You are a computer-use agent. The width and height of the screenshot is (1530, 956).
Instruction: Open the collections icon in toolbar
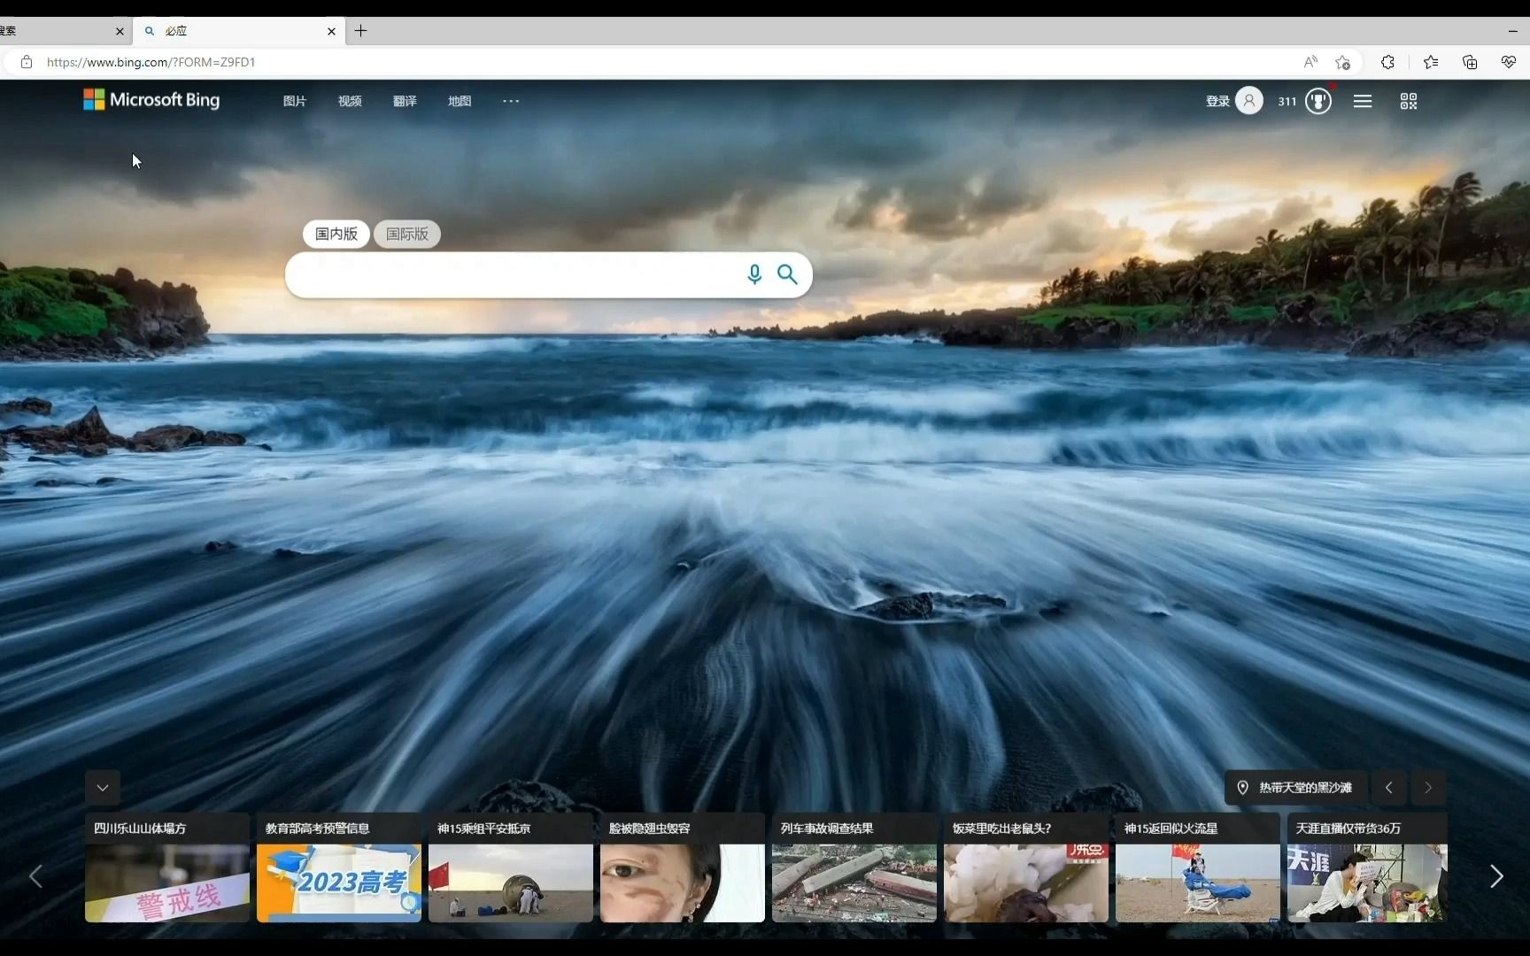pyautogui.click(x=1470, y=62)
